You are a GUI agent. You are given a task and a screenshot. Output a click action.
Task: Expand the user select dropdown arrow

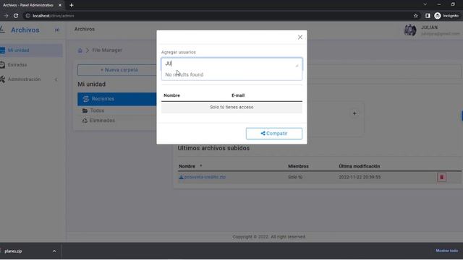click(297, 66)
